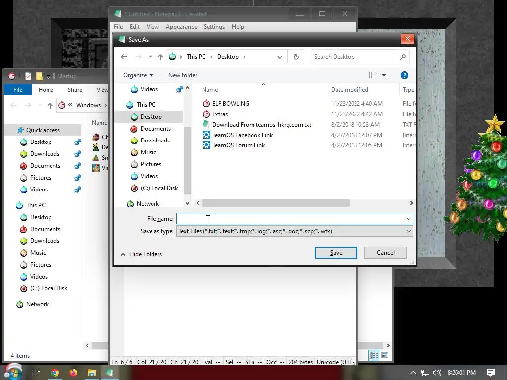507x380 pixels.
Task: Click Notepad3 taskbar icon
Action: coord(109,373)
